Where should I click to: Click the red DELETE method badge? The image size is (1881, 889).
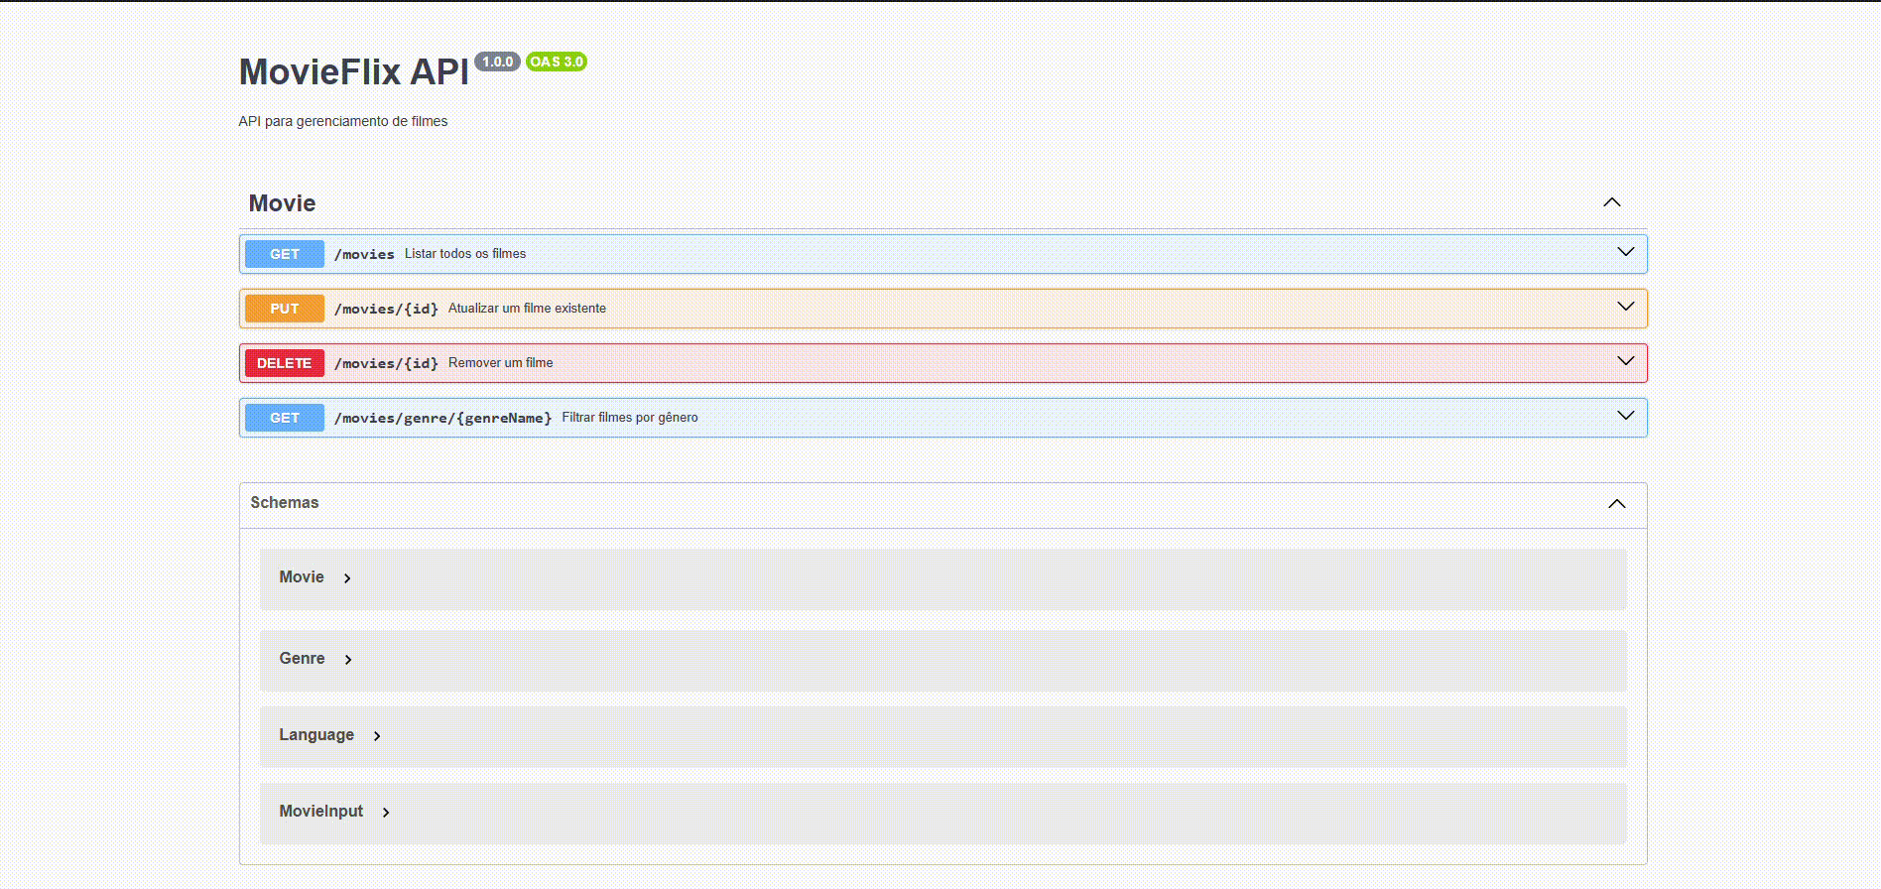pos(285,363)
